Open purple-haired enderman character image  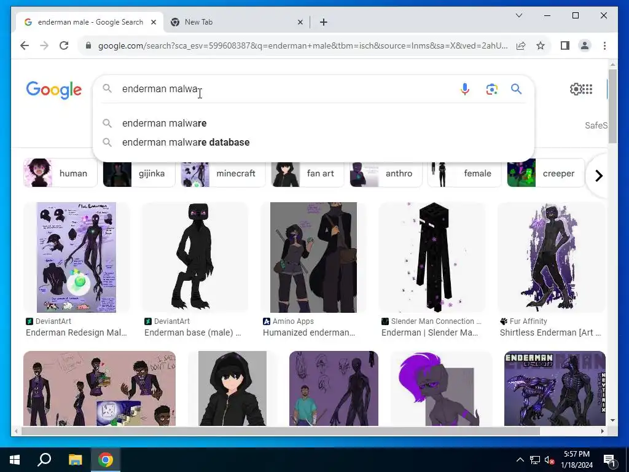pyautogui.click(x=441, y=388)
